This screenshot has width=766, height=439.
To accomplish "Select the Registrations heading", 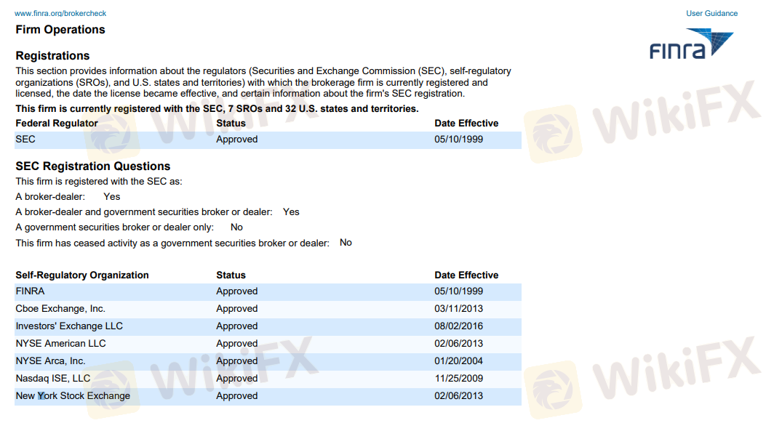I will [53, 56].
